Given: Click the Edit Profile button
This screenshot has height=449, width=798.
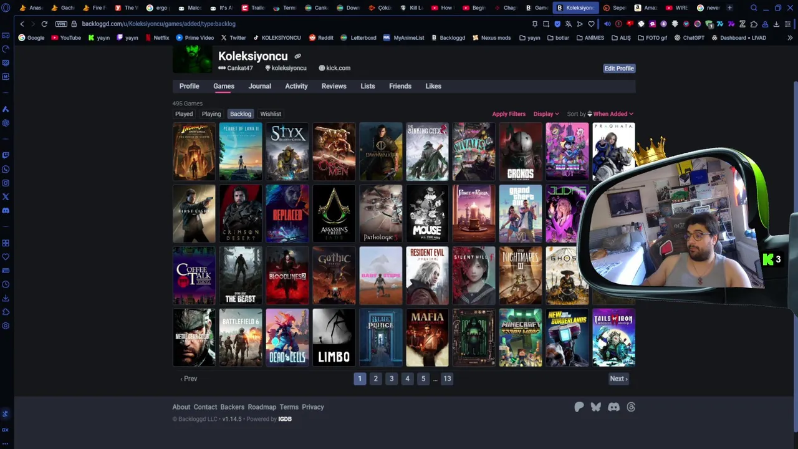Looking at the screenshot, I should point(619,69).
